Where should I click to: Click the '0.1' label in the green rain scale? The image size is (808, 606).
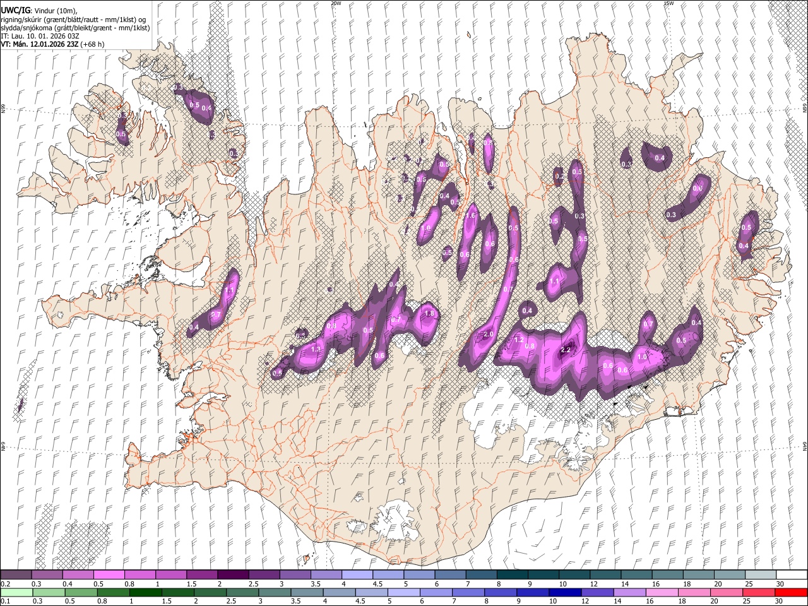(x=5, y=602)
